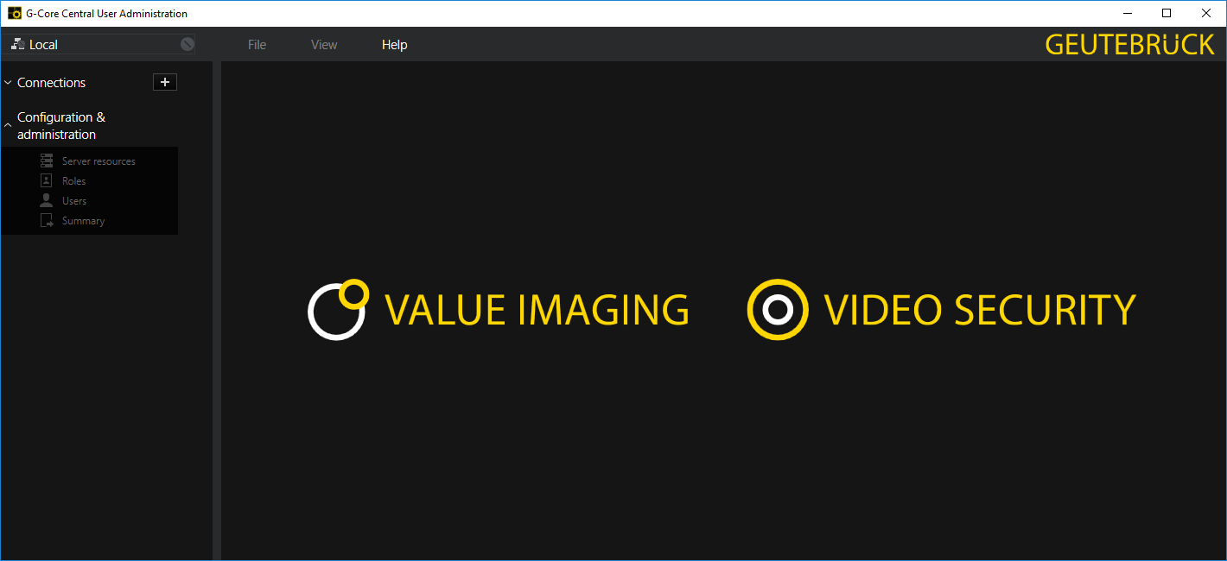
Task: Click the Local connection network icon
Action: 17,44
